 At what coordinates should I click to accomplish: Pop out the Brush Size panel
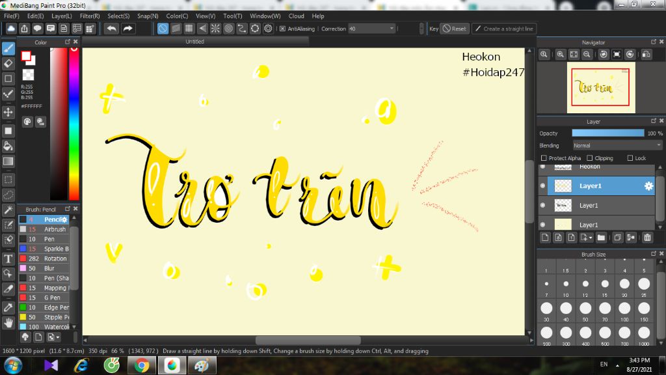653,254
